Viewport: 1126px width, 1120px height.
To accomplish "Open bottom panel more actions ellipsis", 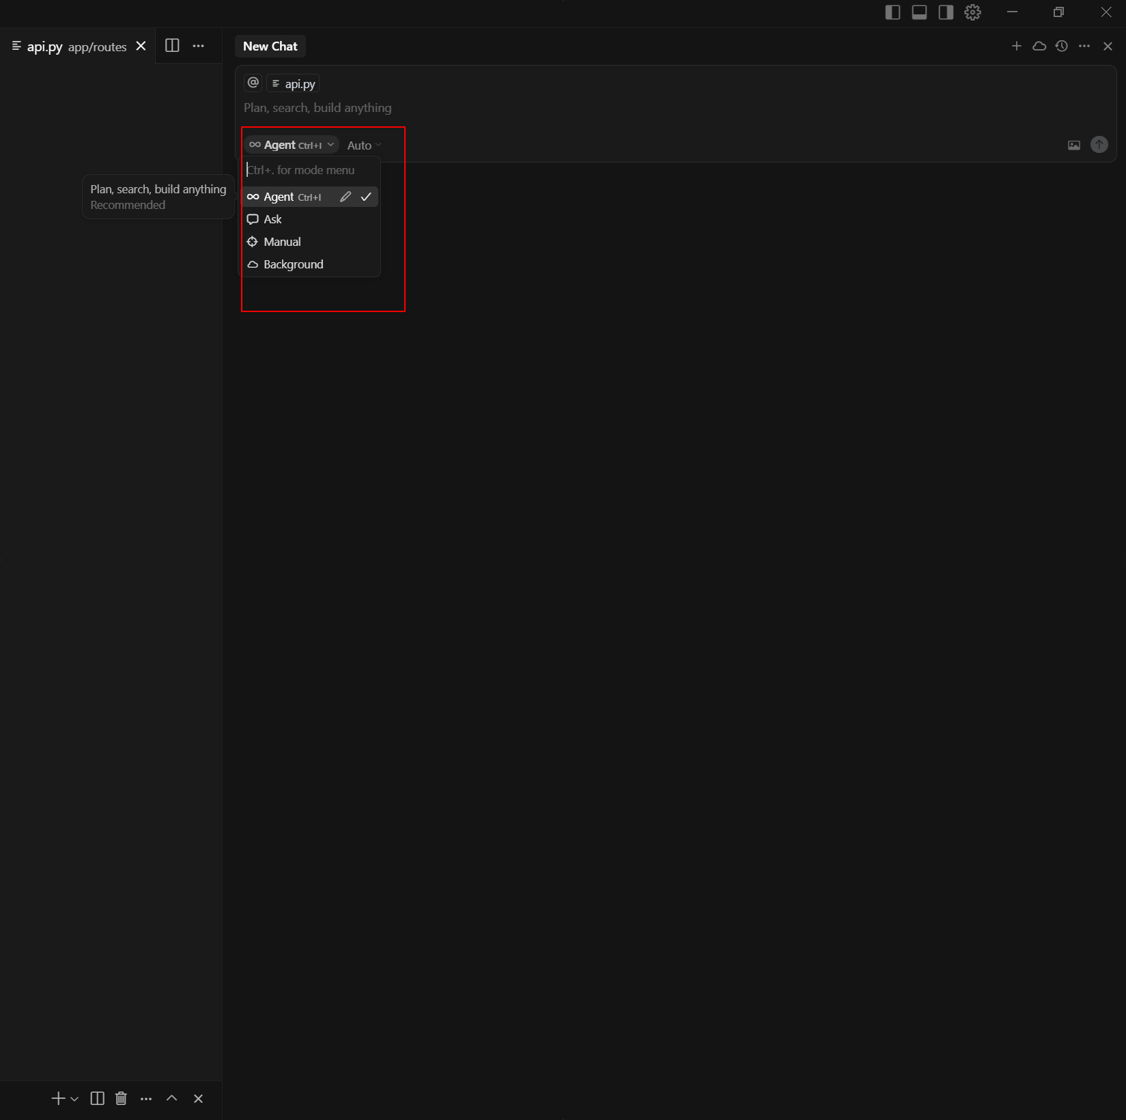I will click(x=146, y=1098).
